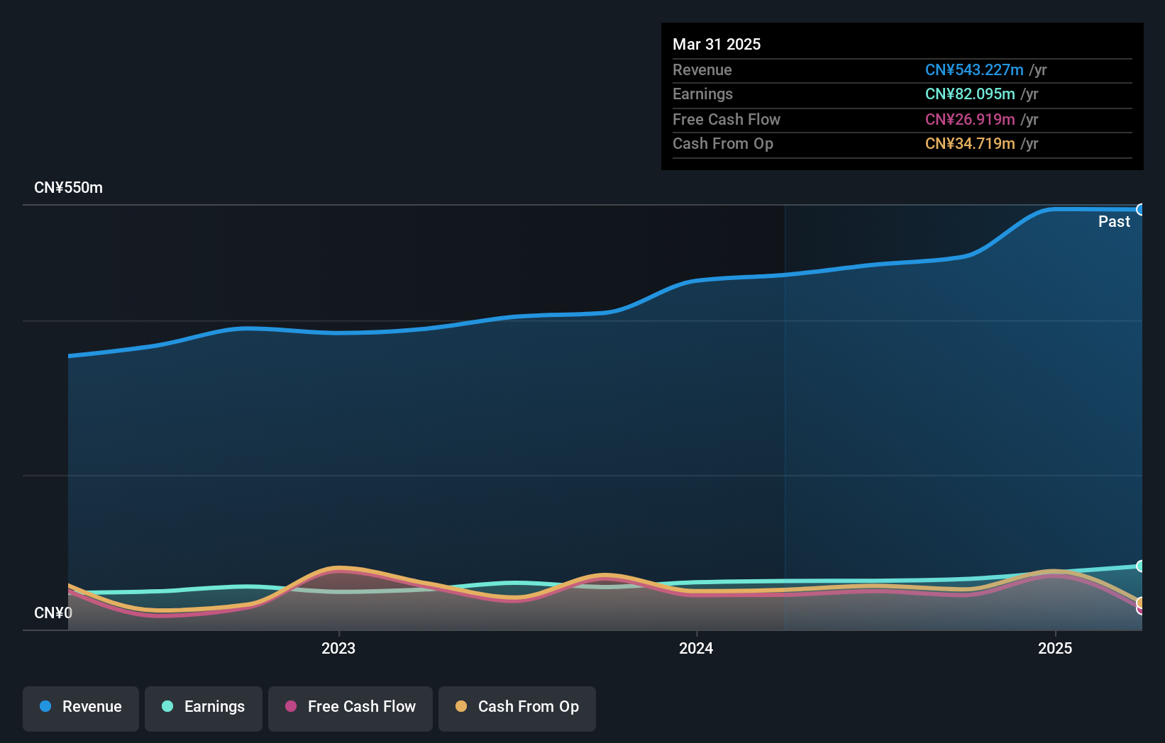Click the 2024 x-axis label

pos(696,648)
